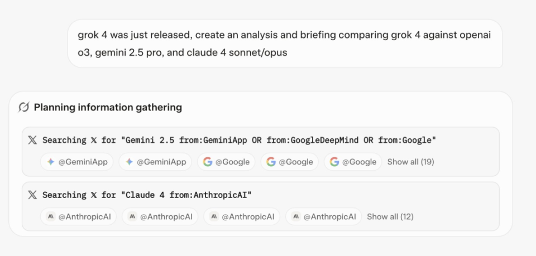
Task: Click the Planning information gathering spinner icon
Action: tap(23, 107)
